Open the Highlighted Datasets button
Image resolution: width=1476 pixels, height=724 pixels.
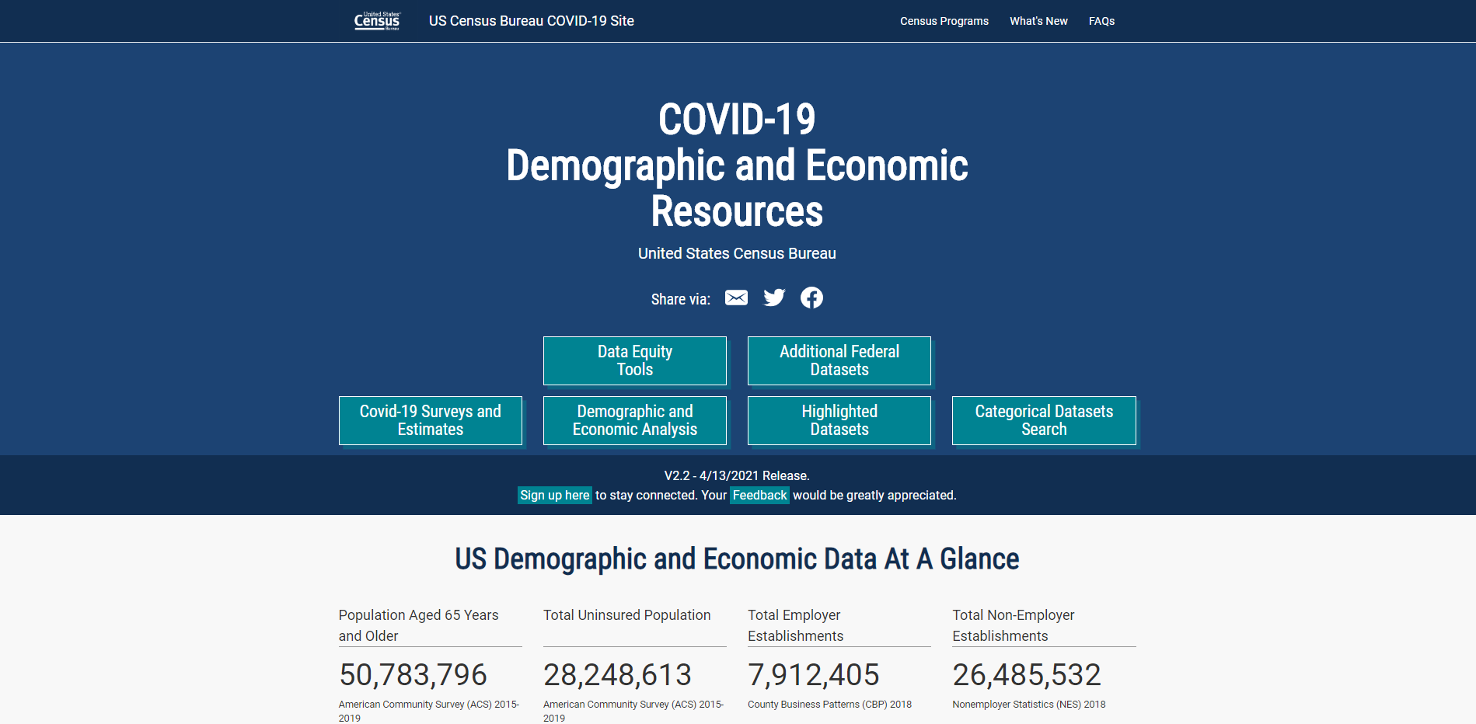coord(839,420)
